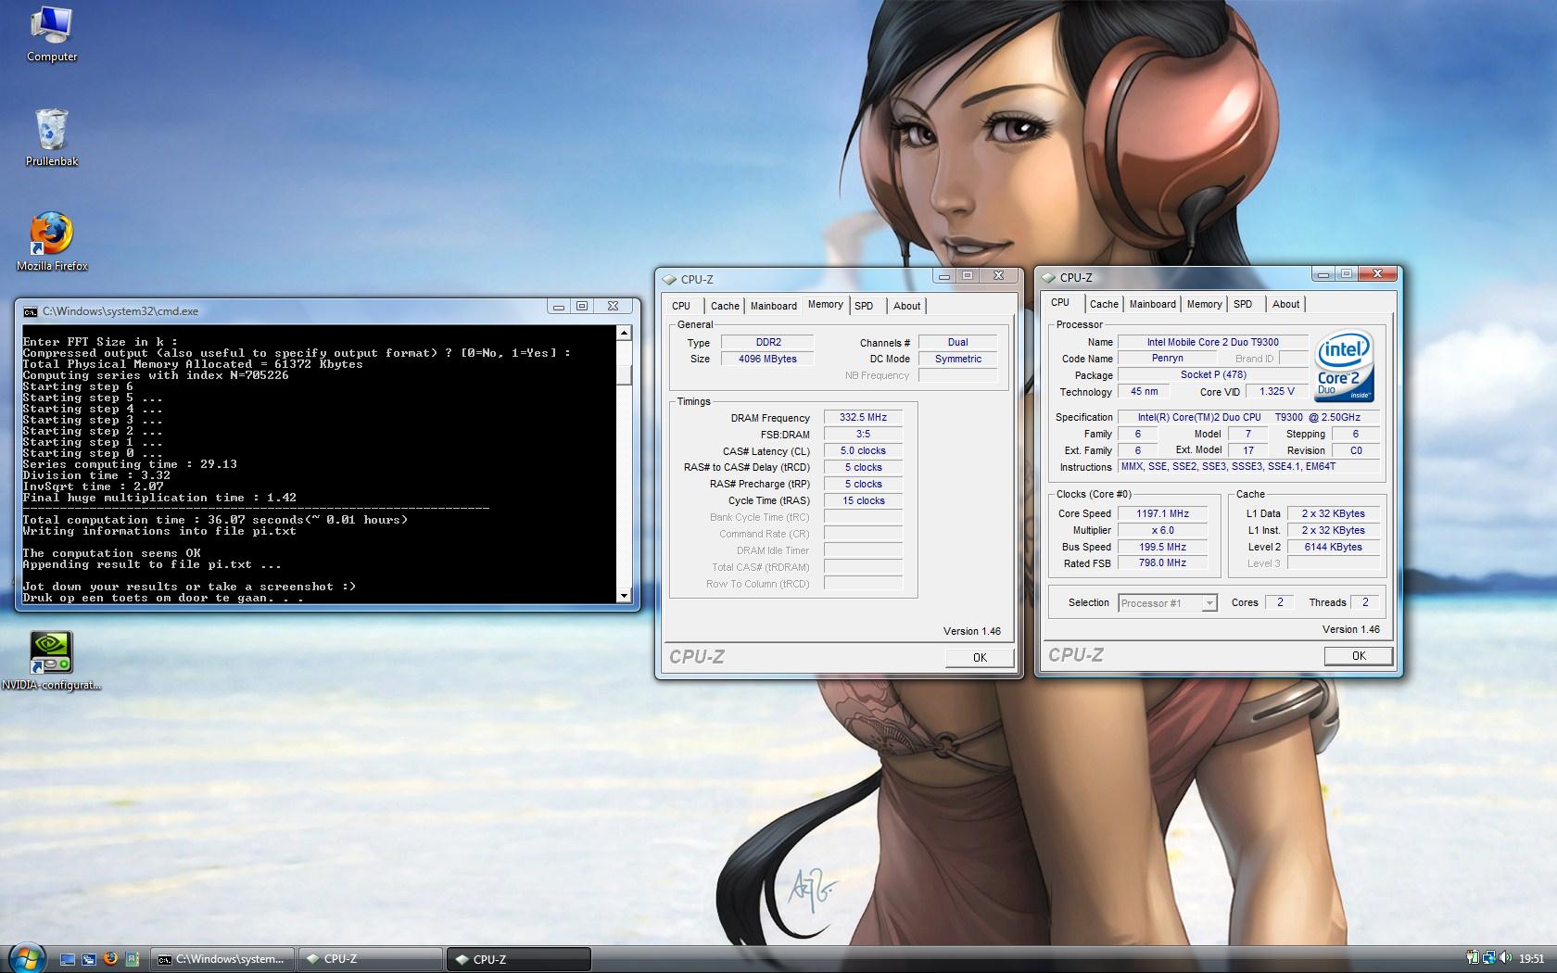Image resolution: width=1557 pixels, height=973 pixels.
Task: Click the DC Mode field Symmetric
Action: (957, 359)
